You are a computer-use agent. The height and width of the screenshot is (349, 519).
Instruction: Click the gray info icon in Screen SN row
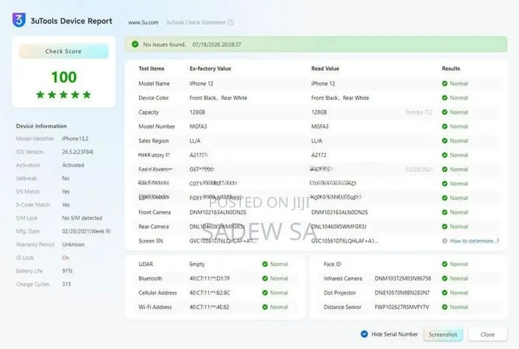point(444,241)
